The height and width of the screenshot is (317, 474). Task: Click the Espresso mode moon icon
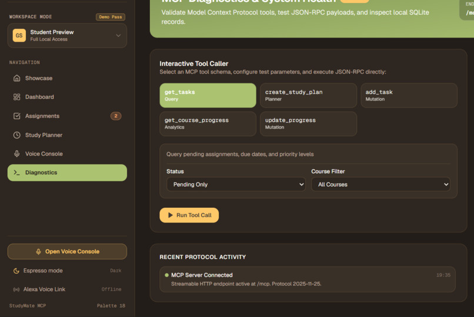[x=16, y=271]
